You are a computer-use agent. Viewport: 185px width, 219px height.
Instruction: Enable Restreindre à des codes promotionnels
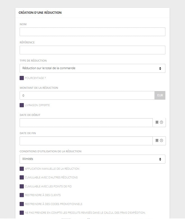(22, 204)
